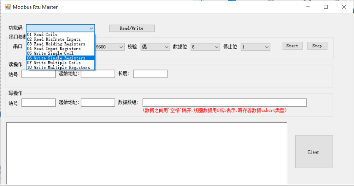
Task: Click the Stop button
Action: (317, 46)
